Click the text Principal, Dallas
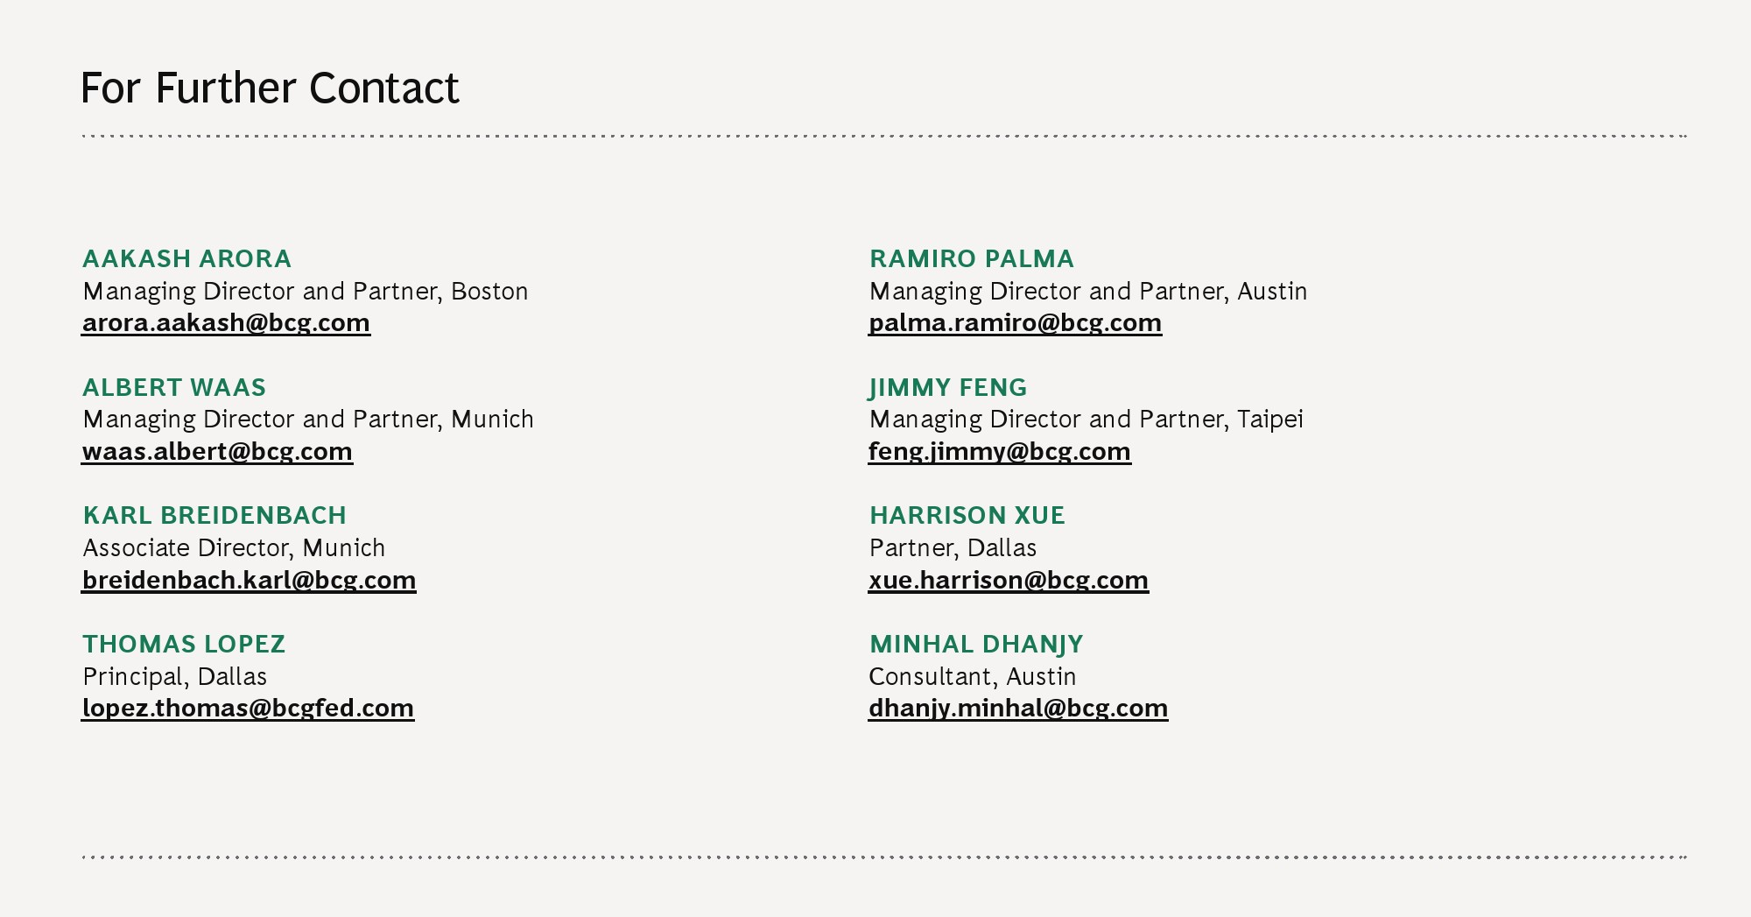The height and width of the screenshot is (917, 1751). (x=174, y=677)
